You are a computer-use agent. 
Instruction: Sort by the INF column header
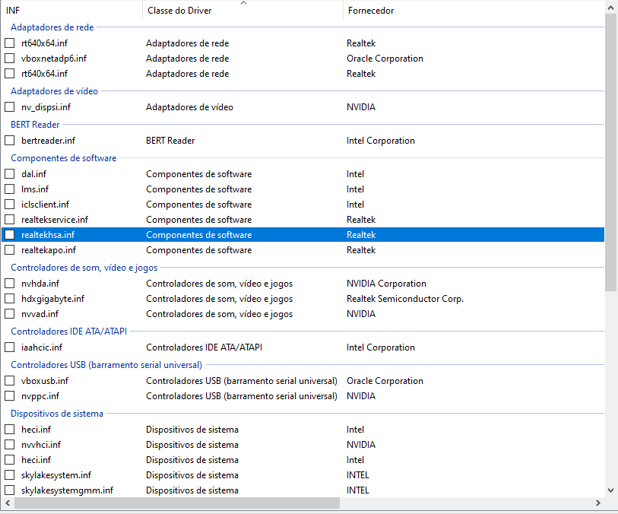pos(71,11)
